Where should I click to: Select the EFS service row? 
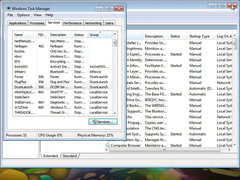[x=62, y=61]
